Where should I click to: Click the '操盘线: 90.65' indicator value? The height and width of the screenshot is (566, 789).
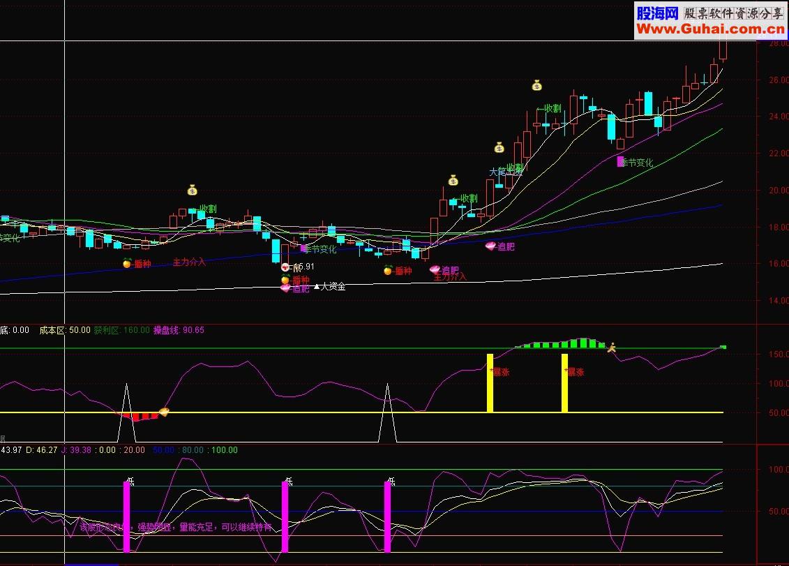[179, 330]
